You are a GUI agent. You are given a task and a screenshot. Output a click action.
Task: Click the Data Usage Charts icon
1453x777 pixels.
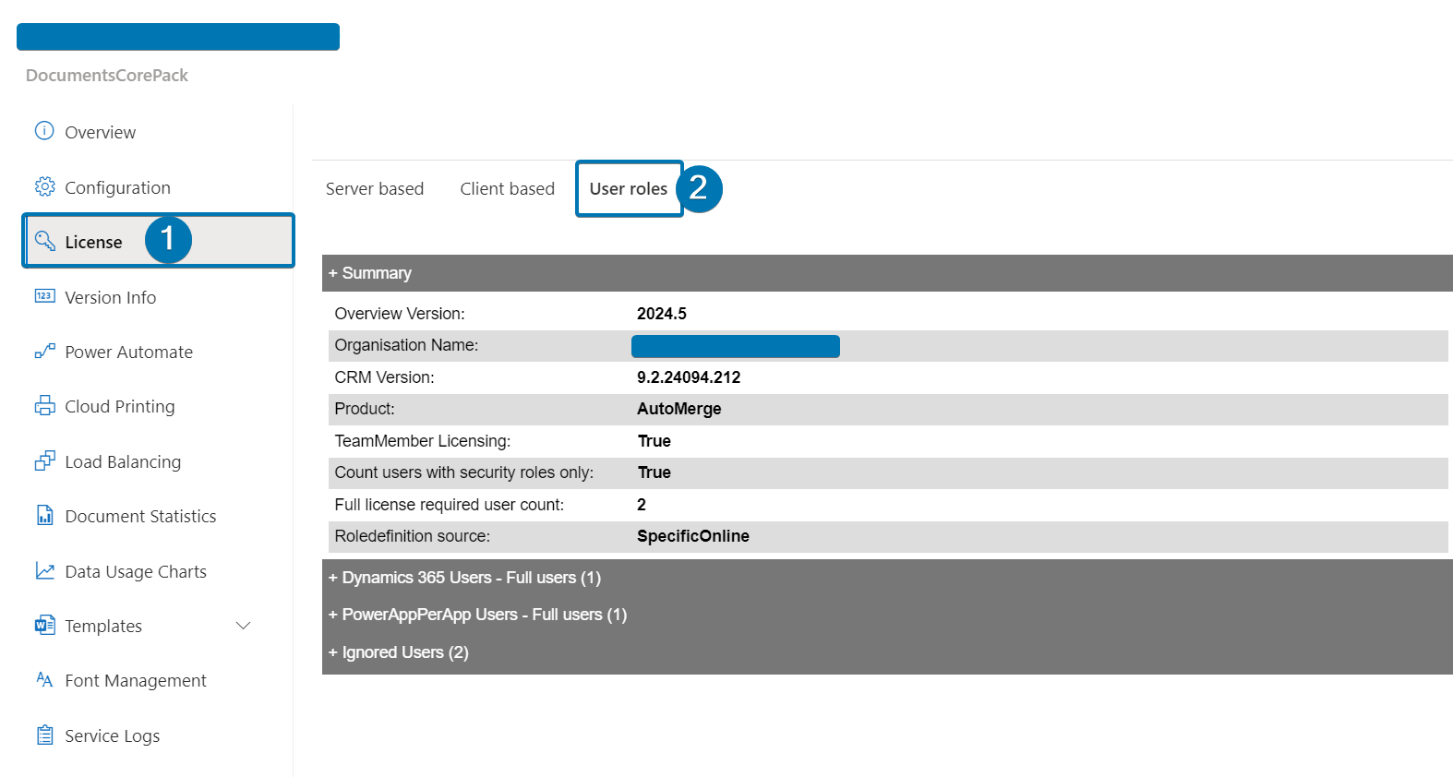(44, 571)
